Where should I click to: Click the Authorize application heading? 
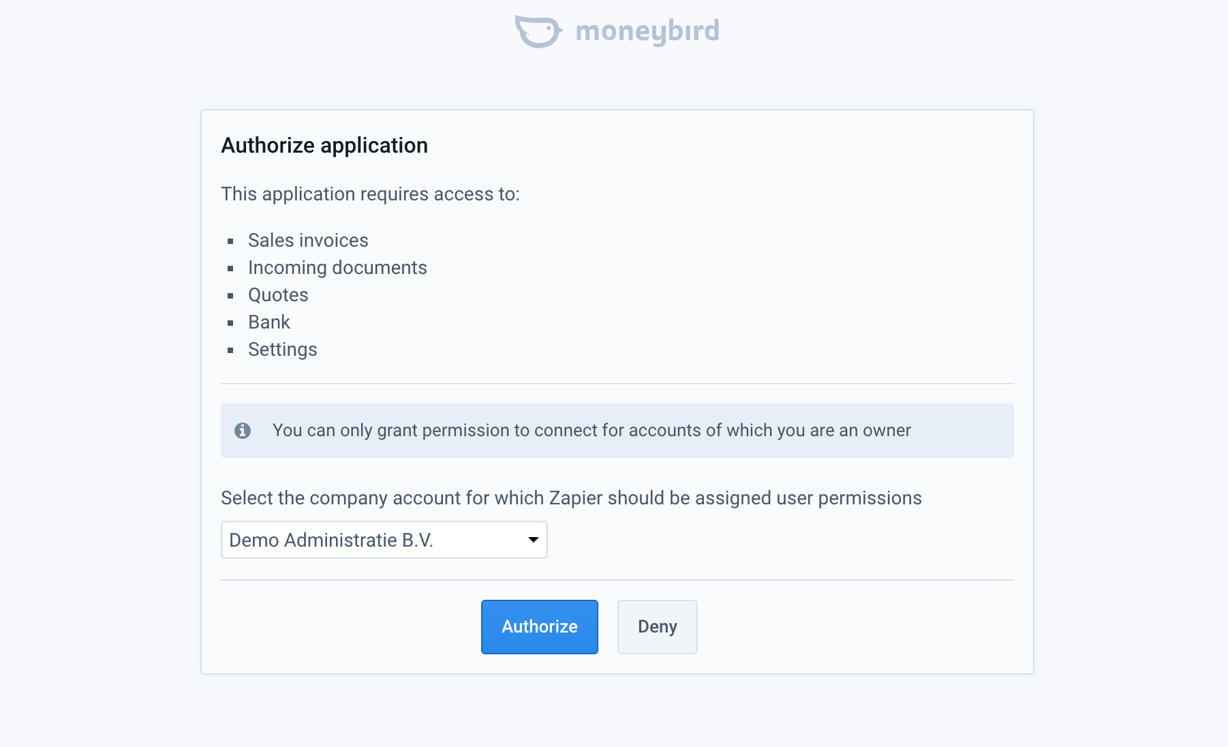[x=324, y=146]
